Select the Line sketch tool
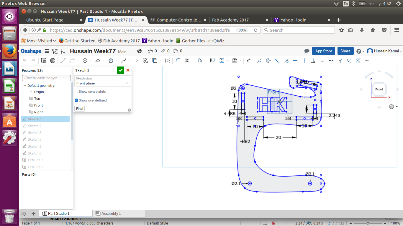The width and height of the screenshot is (403, 226). [63, 61]
